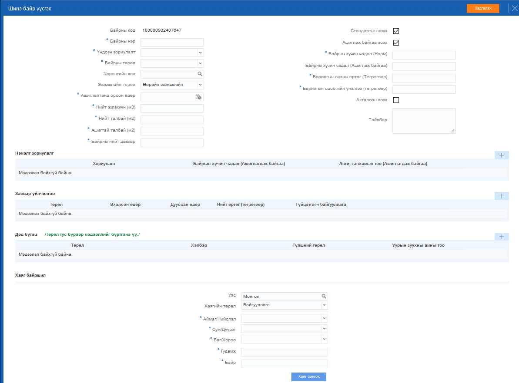The image size is (519, 383).
Task: Click the Эхэлсэн өдөр column header
Action: pos(125,205)
